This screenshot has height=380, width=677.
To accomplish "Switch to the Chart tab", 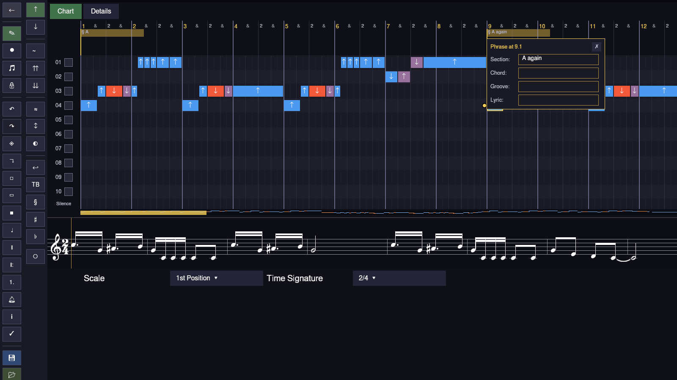I will point(66,11).
